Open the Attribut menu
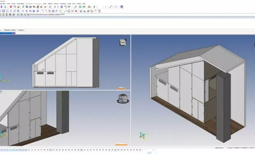255x154 pixels. [x=50, y=3]
